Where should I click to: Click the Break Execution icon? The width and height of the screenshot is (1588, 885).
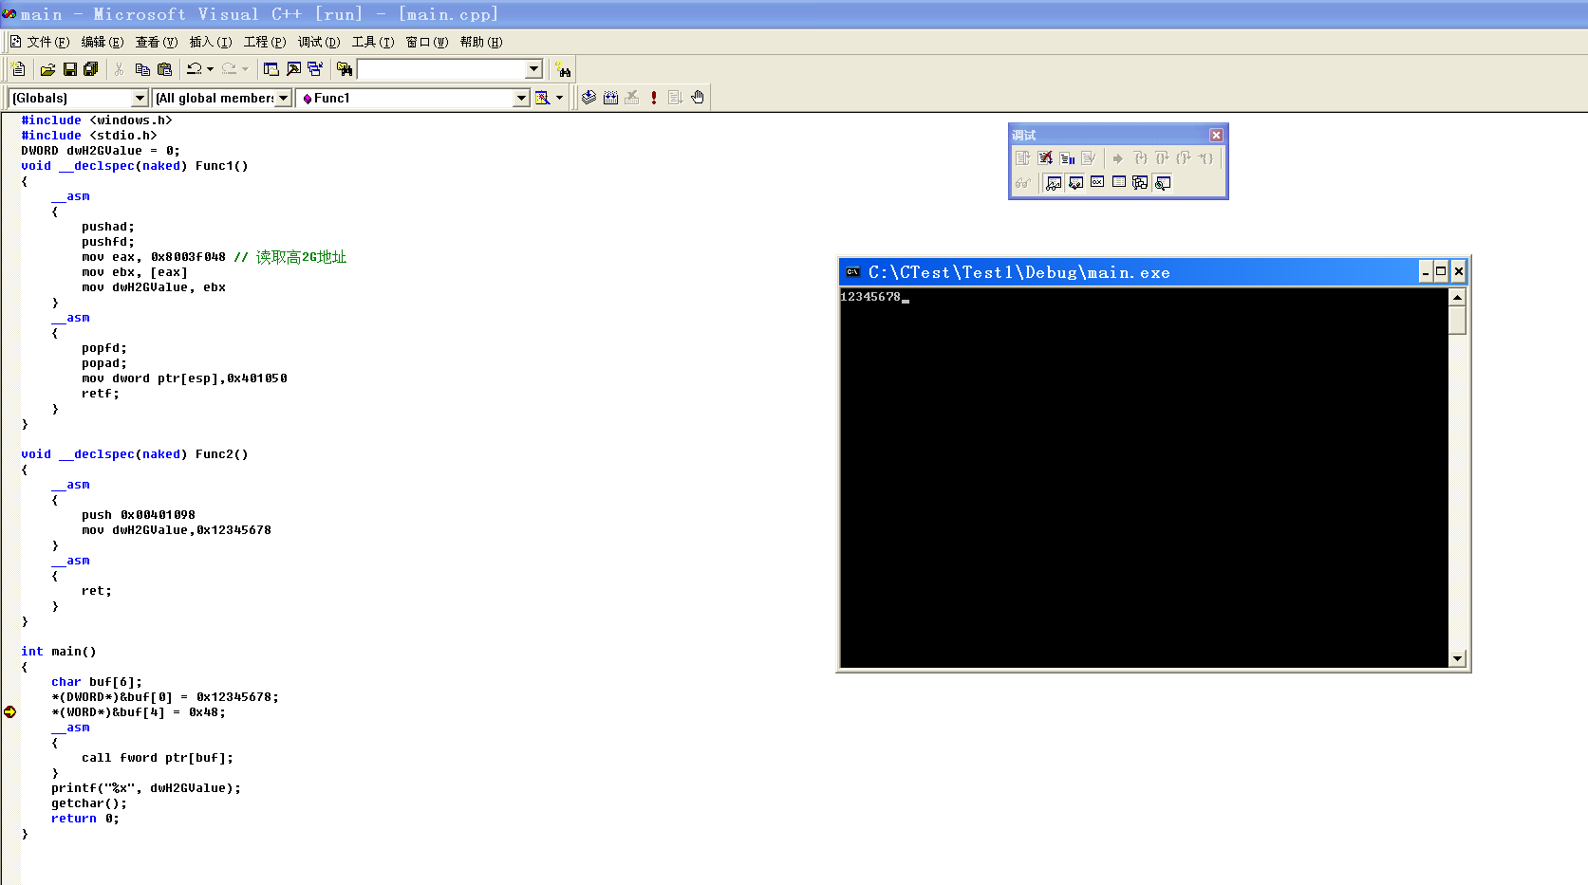[x=1067, y=158]
